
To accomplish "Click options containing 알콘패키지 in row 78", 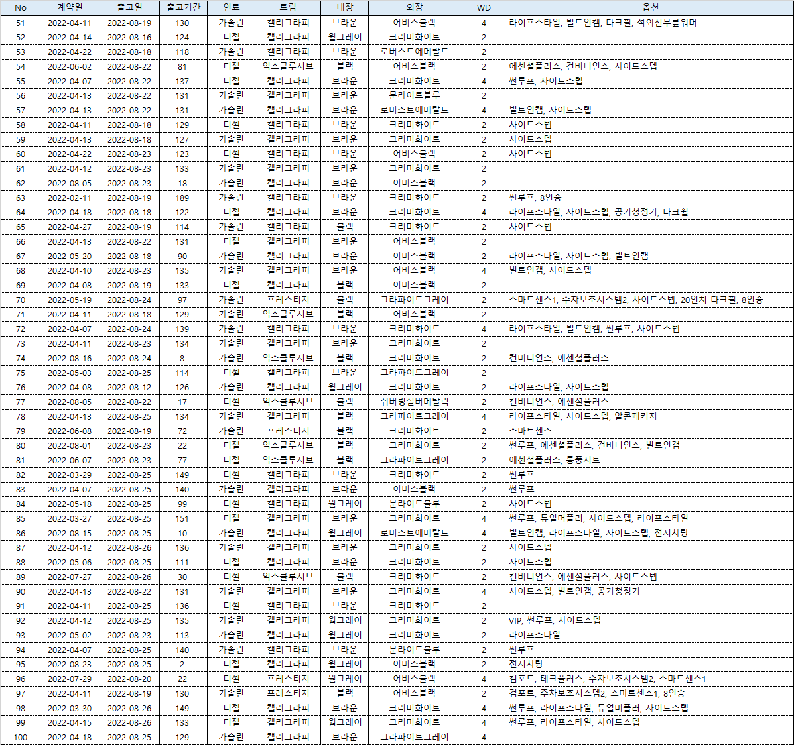I will pos(583,416).
